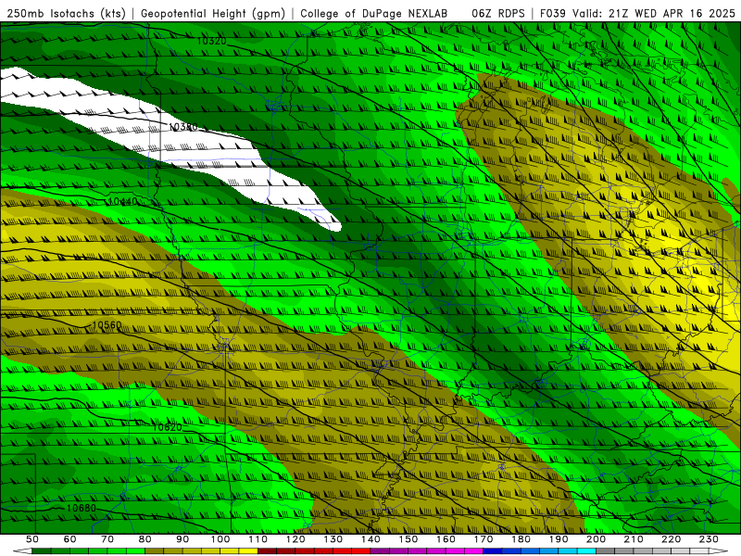The width and height of the screenshot is (741, 556).
Task: Click the 'F039' forecast hour label
Action: coord(553,14)
